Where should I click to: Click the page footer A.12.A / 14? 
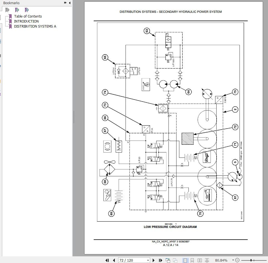(171, 245)
